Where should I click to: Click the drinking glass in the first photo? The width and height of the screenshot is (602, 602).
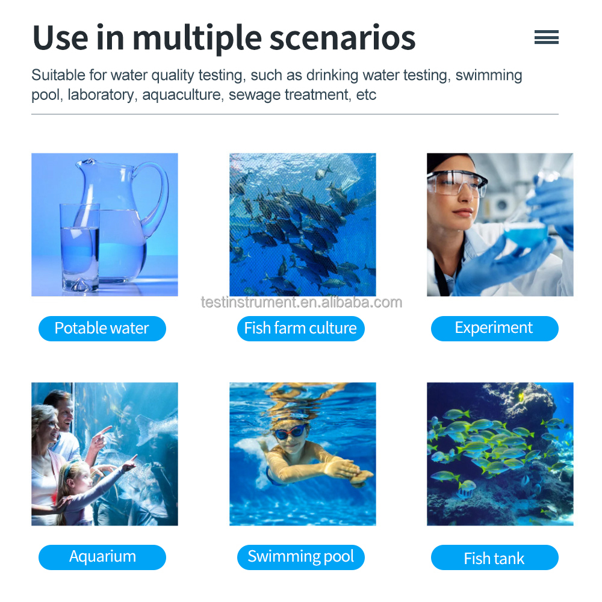click(80, 247)
